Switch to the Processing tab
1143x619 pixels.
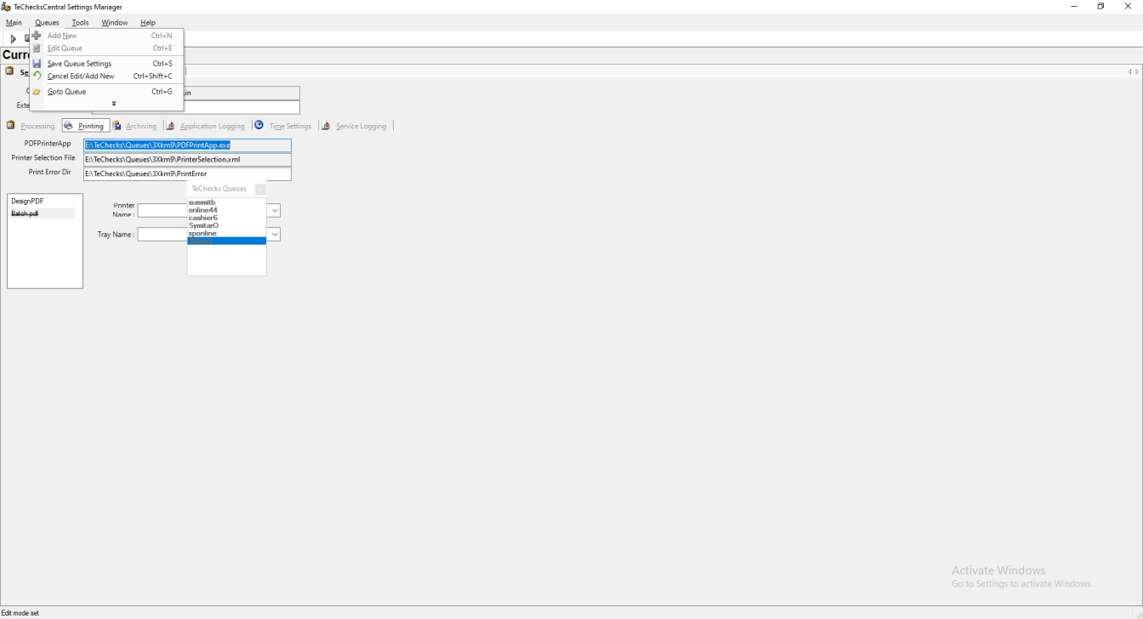click(x=31, y=126)
